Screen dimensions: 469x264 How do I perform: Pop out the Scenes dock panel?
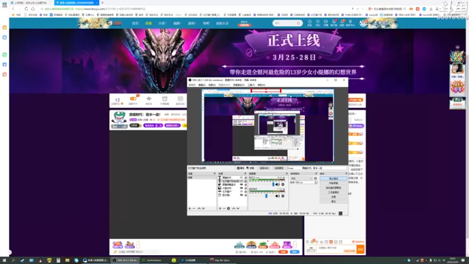click(x=215, y=174)
